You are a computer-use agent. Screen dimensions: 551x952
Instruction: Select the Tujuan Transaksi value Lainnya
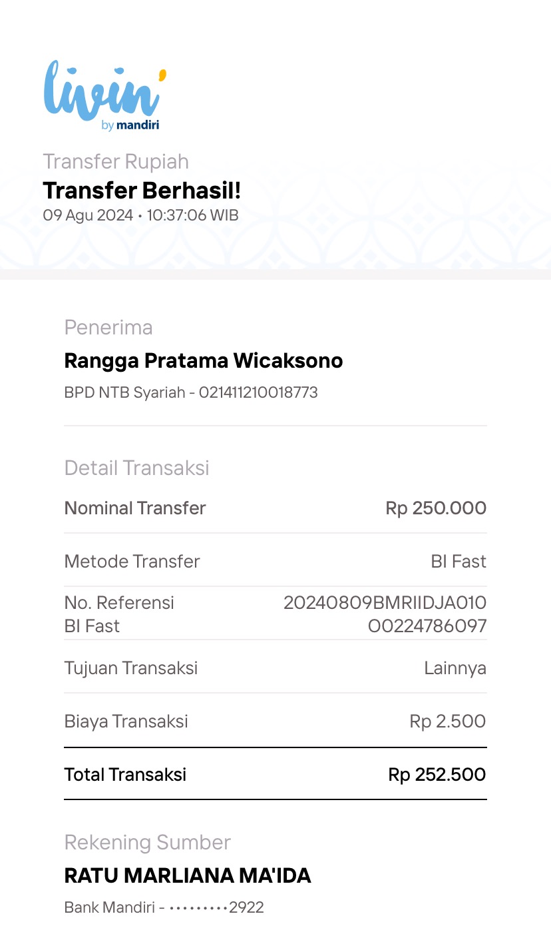pyautogui.click(x=455, y=668)
